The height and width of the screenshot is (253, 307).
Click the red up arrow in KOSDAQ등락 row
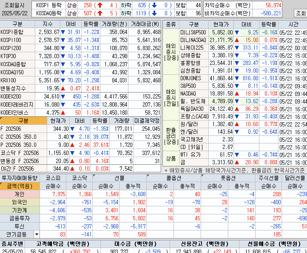coord(100,13)
